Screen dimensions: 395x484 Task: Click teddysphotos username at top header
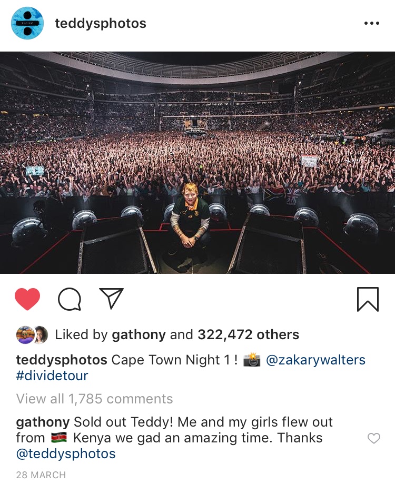[101, 24]
